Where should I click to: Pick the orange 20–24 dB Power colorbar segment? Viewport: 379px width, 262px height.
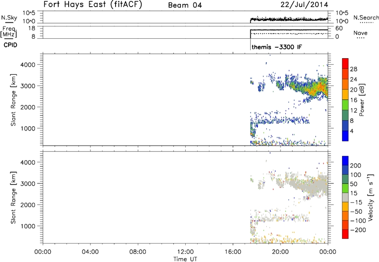345,84
